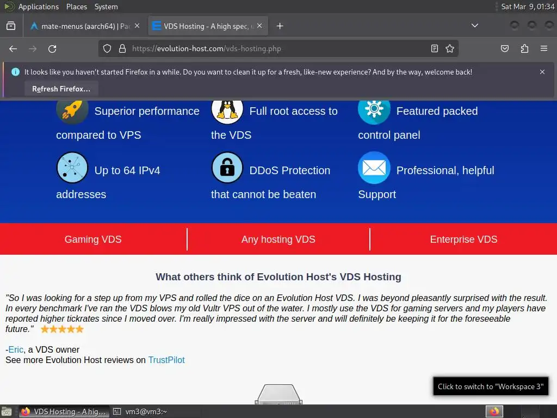Click the five-star rating
This screenshot has width=557, height=418.
[x=62, y=329]
